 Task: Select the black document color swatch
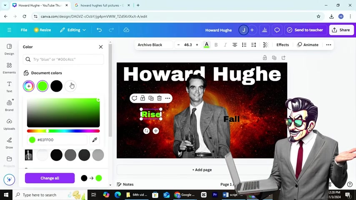(x=56, y=86)
